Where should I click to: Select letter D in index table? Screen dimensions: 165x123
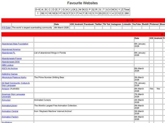pos(53,10)
